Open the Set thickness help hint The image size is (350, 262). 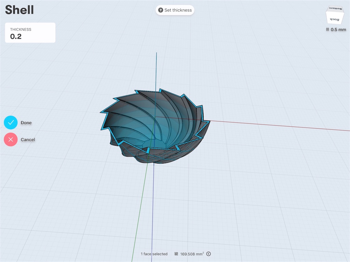point(175,10)
